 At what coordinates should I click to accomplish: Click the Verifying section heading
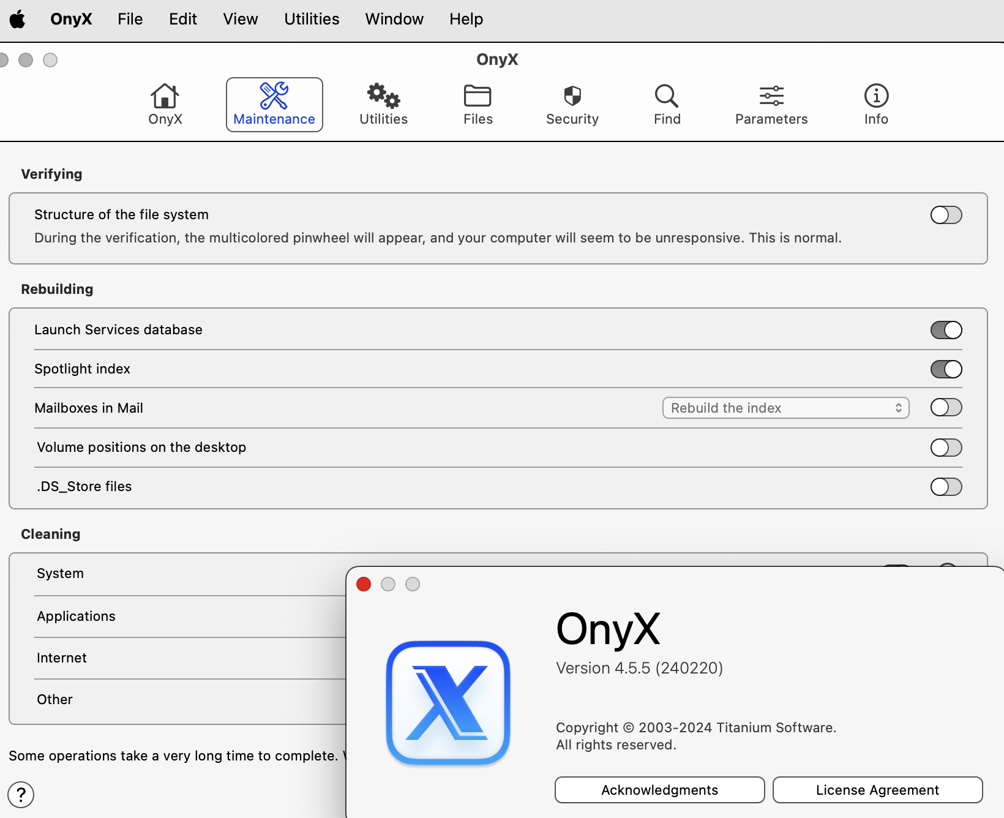[x=51, y=174]
